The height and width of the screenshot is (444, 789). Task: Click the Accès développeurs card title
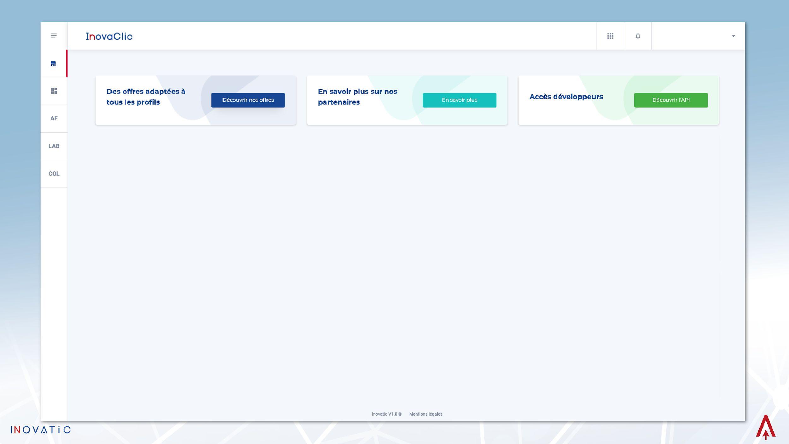tap(566, 97)
